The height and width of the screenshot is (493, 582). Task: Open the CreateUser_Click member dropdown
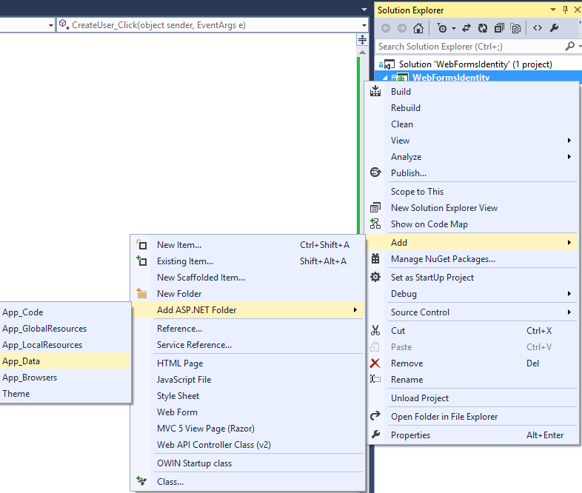(362, 25)
